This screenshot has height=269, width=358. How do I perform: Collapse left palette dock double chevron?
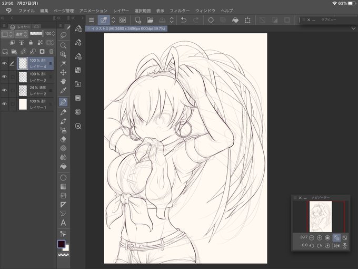pos(3,18)
